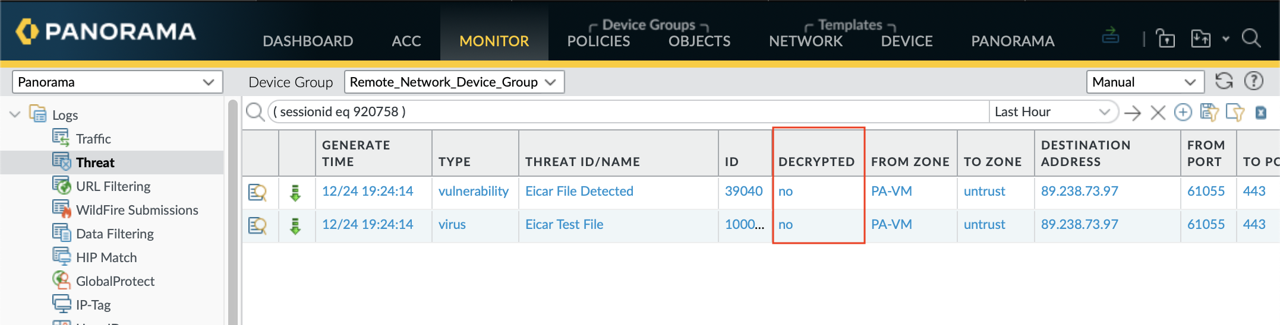Click the config folder icon in header
The image size is (1280, 325).
tap(1201, 39)
